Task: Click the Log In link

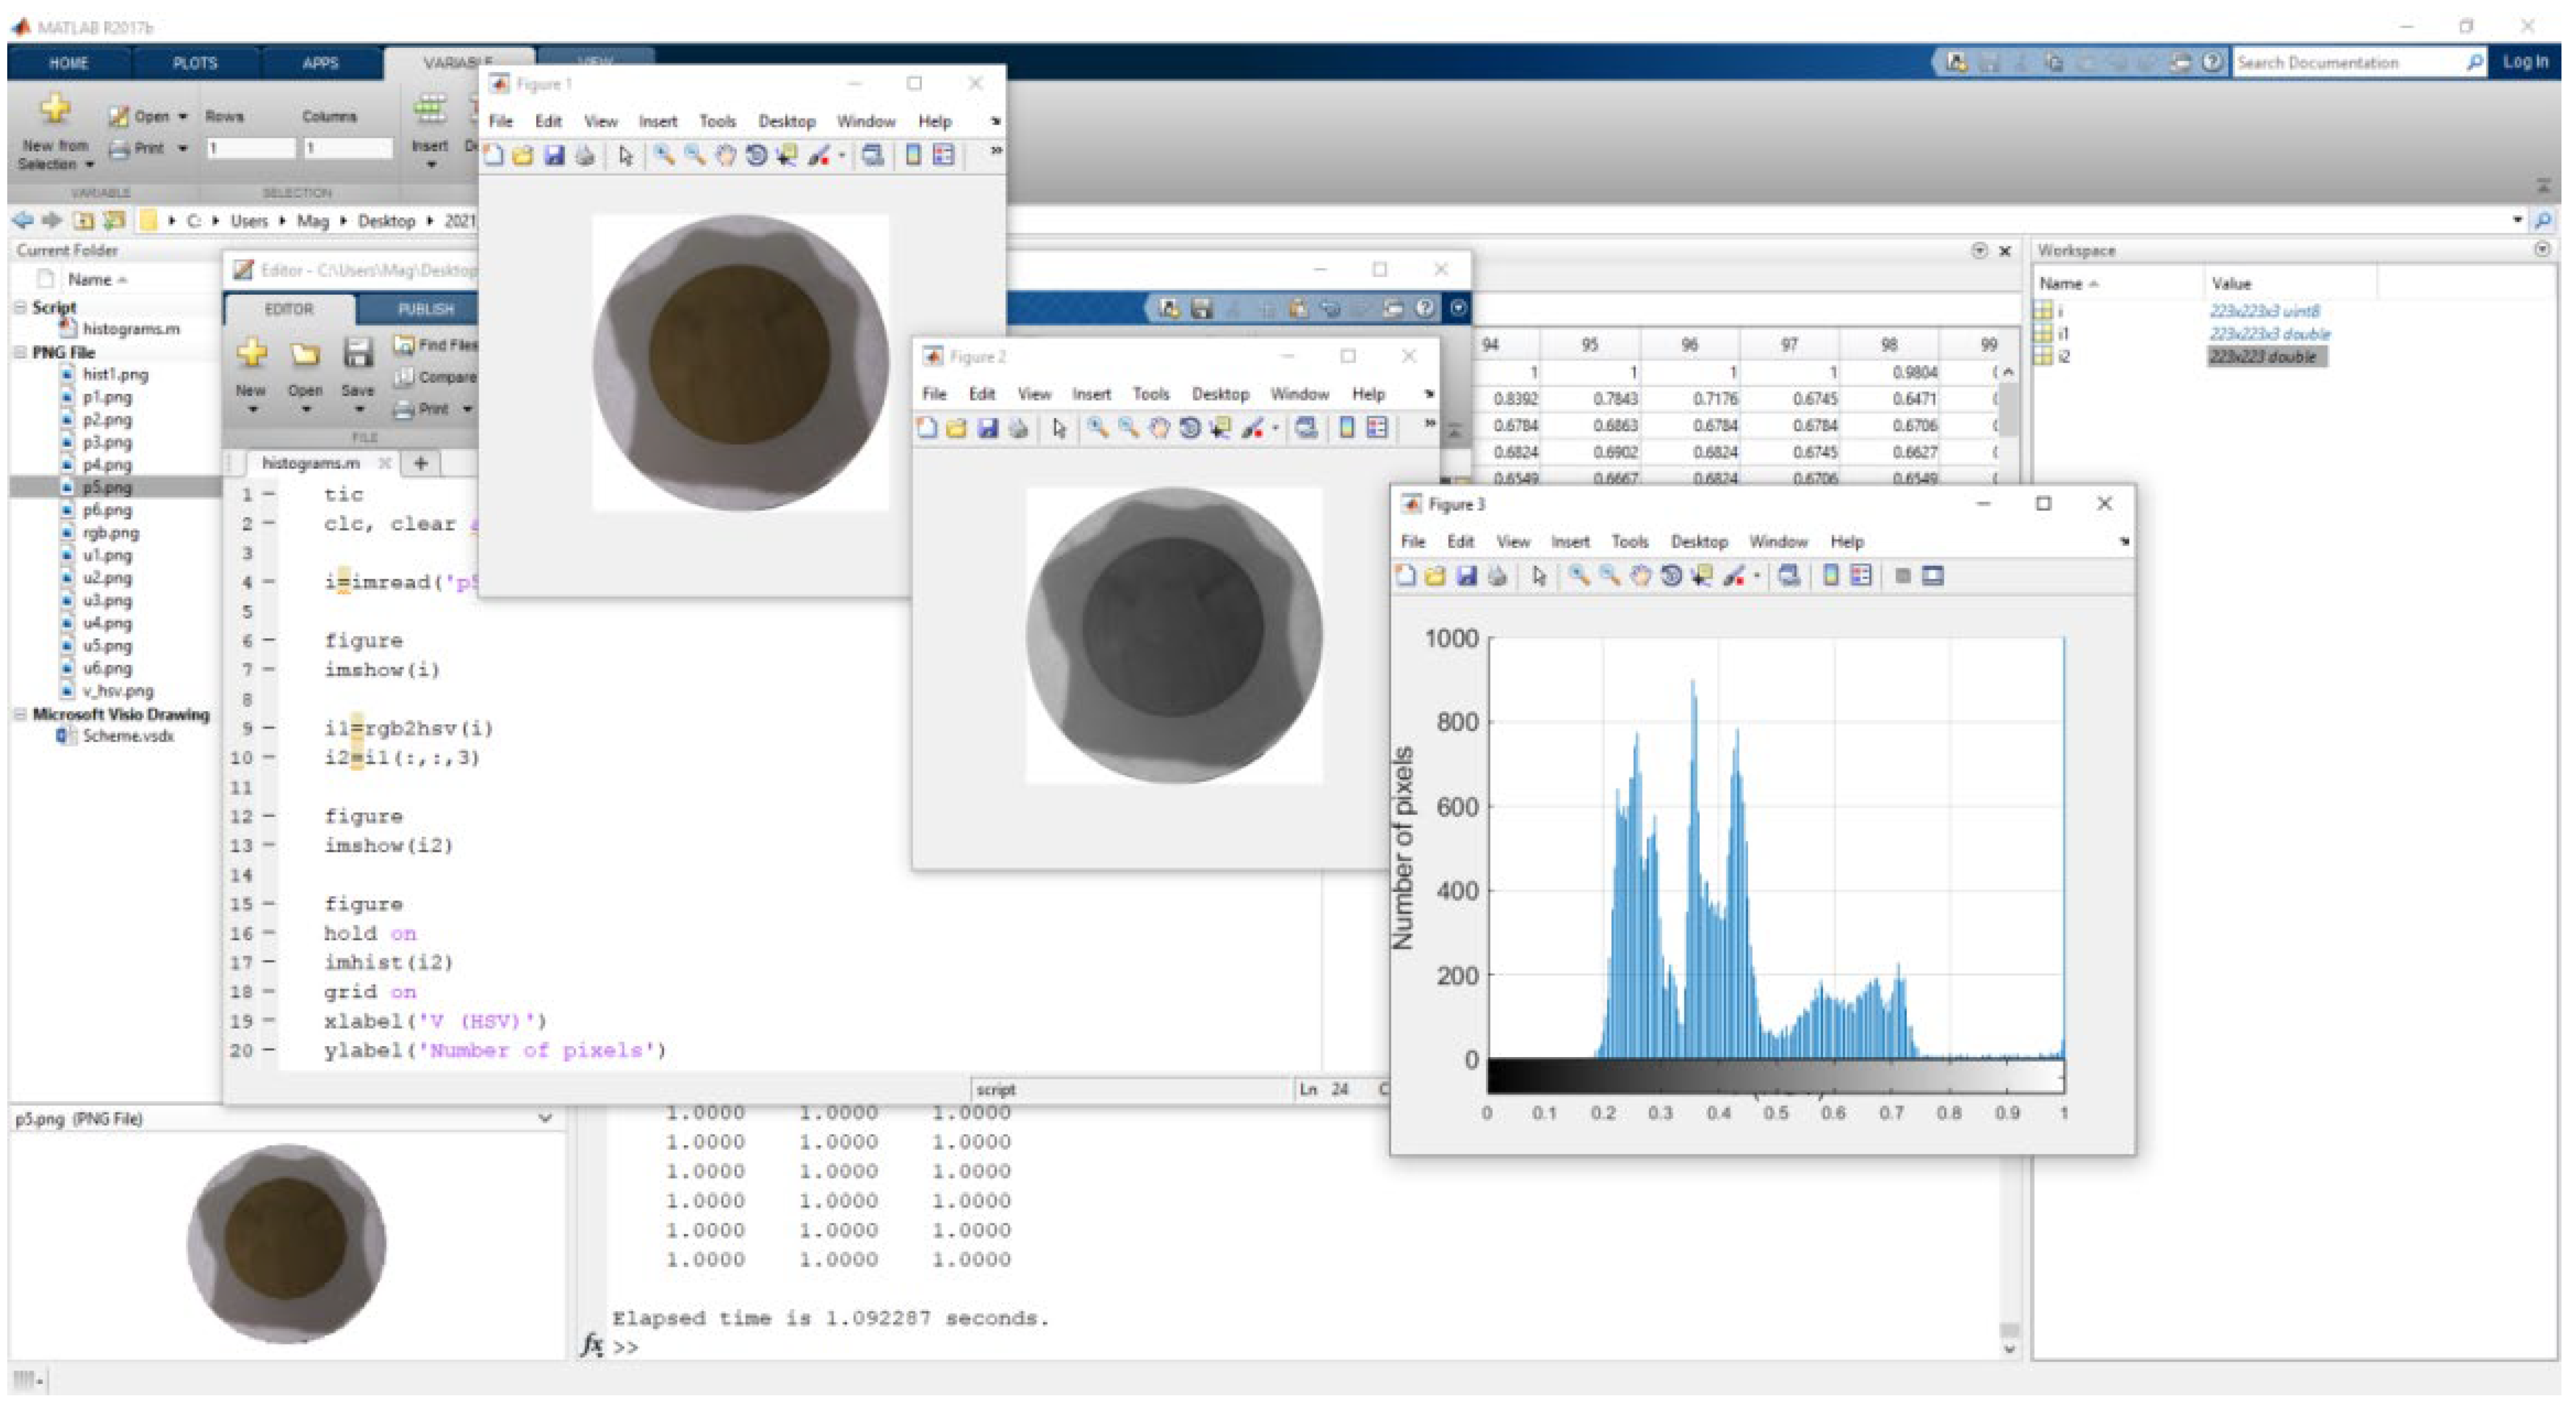Action: [x=2524, y=62]
